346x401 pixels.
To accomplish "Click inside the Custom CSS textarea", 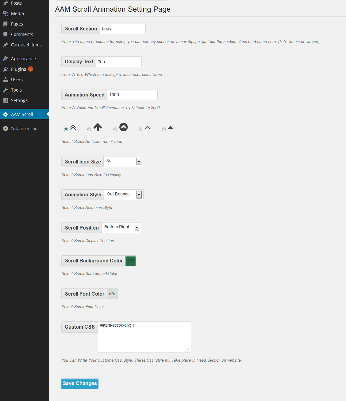I will tap(144, 337).
